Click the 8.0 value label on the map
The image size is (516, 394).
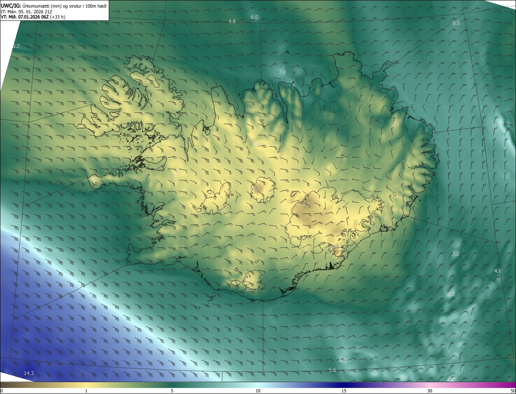[x=343, y=360]
